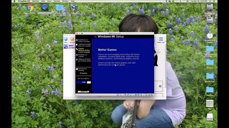The image size is (229, 128).
Task: Open the Sign image file on desktop
Action: tap(210, 103)
